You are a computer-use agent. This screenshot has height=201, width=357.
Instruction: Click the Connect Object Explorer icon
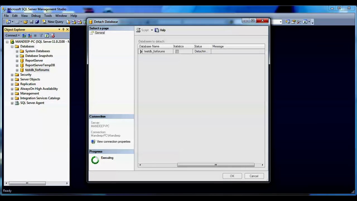click(24, 35)
